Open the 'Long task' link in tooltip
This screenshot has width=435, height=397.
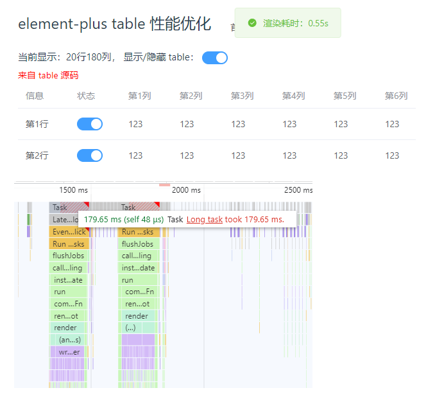205,220
